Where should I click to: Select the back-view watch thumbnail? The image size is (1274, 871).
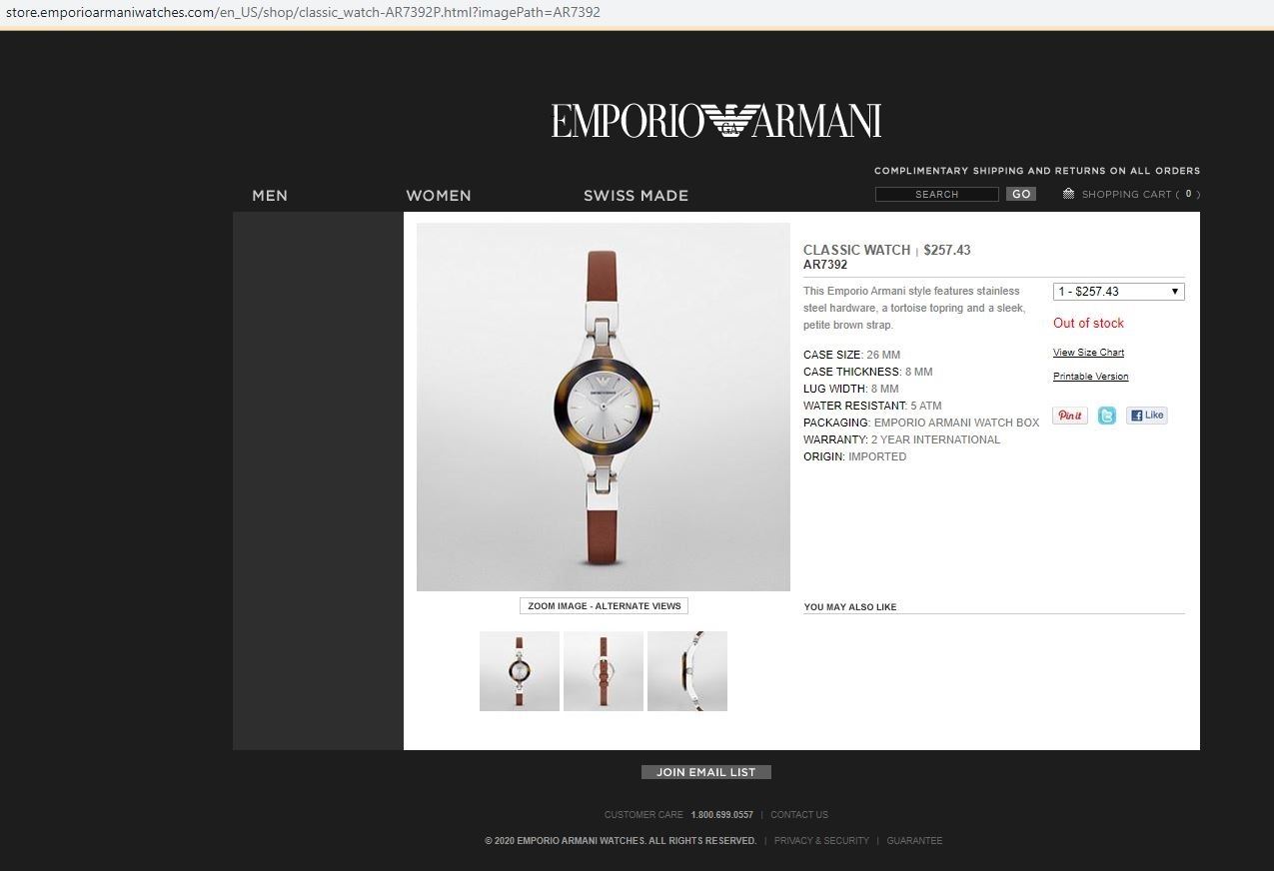tap(604, 671)
